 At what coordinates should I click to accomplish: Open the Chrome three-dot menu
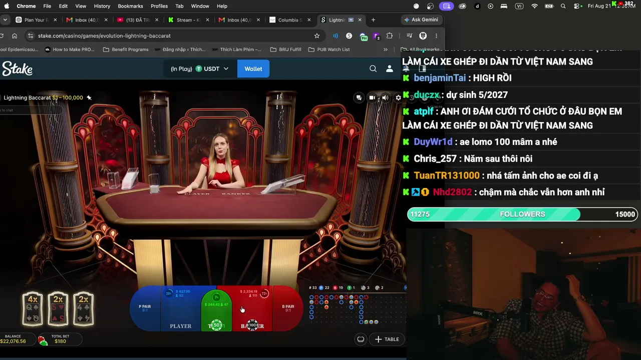pos(436,36)
